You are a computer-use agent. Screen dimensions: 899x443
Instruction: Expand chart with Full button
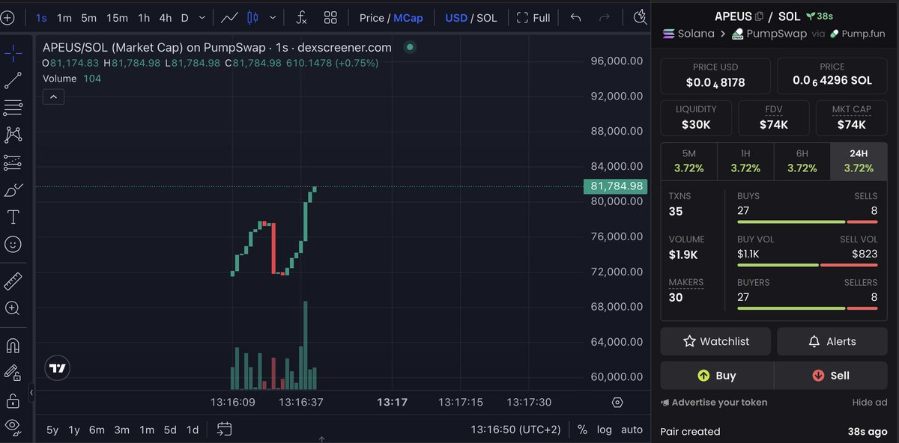[x=533, y=17]
